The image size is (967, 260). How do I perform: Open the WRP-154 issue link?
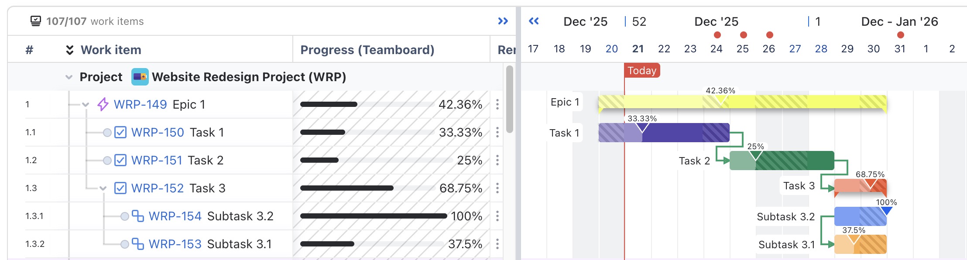click(175, 216)
